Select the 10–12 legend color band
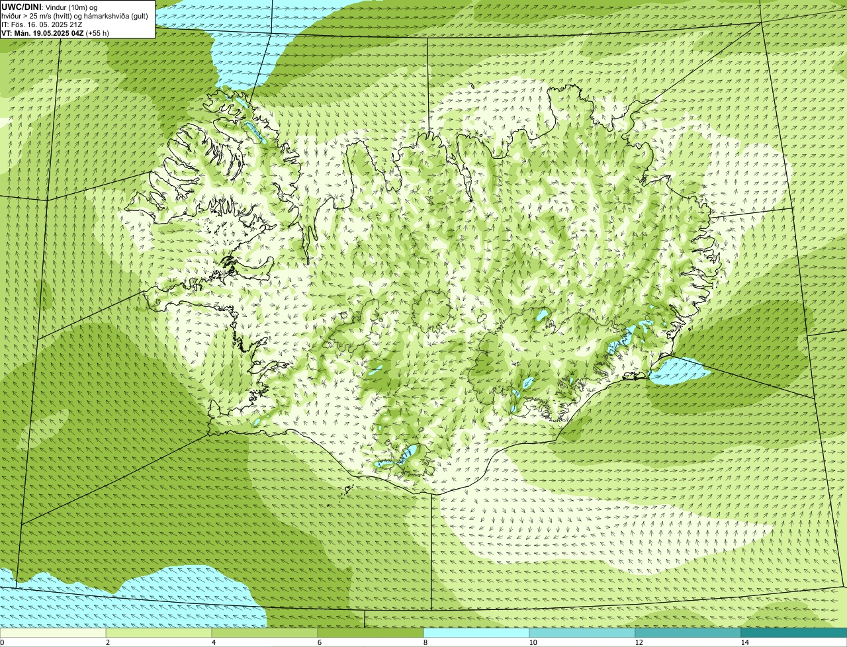Viewport: 847px width, 647px height. [582, 632]
